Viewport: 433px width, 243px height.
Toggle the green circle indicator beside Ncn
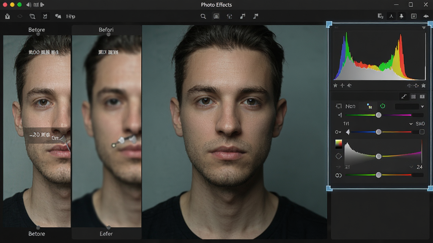pos(382,106)
